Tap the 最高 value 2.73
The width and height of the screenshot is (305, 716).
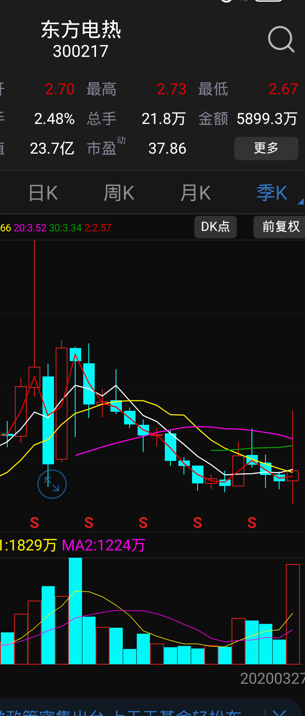click(172, 89)
